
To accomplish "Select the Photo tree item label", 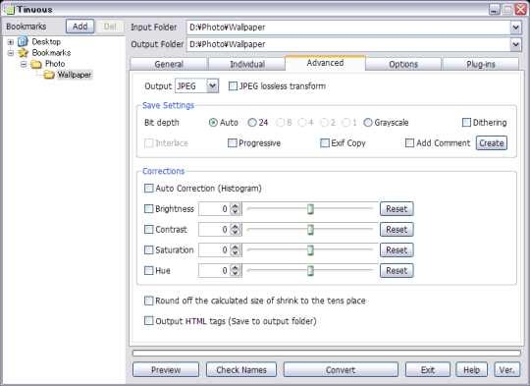I will point(55,64).
